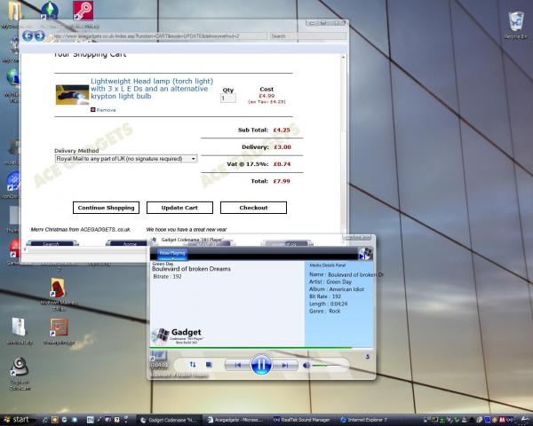Click the Bitrate : 192 text

(167, 277)
